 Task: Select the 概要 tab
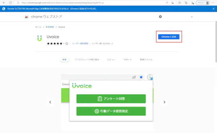(64, 59)
